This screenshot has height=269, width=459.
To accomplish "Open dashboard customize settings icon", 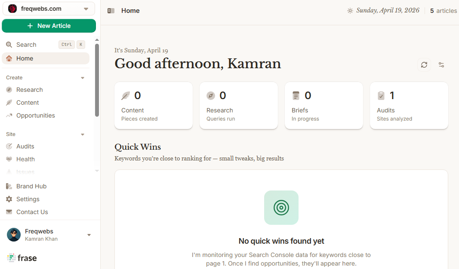I will click(x=441, y=65).
